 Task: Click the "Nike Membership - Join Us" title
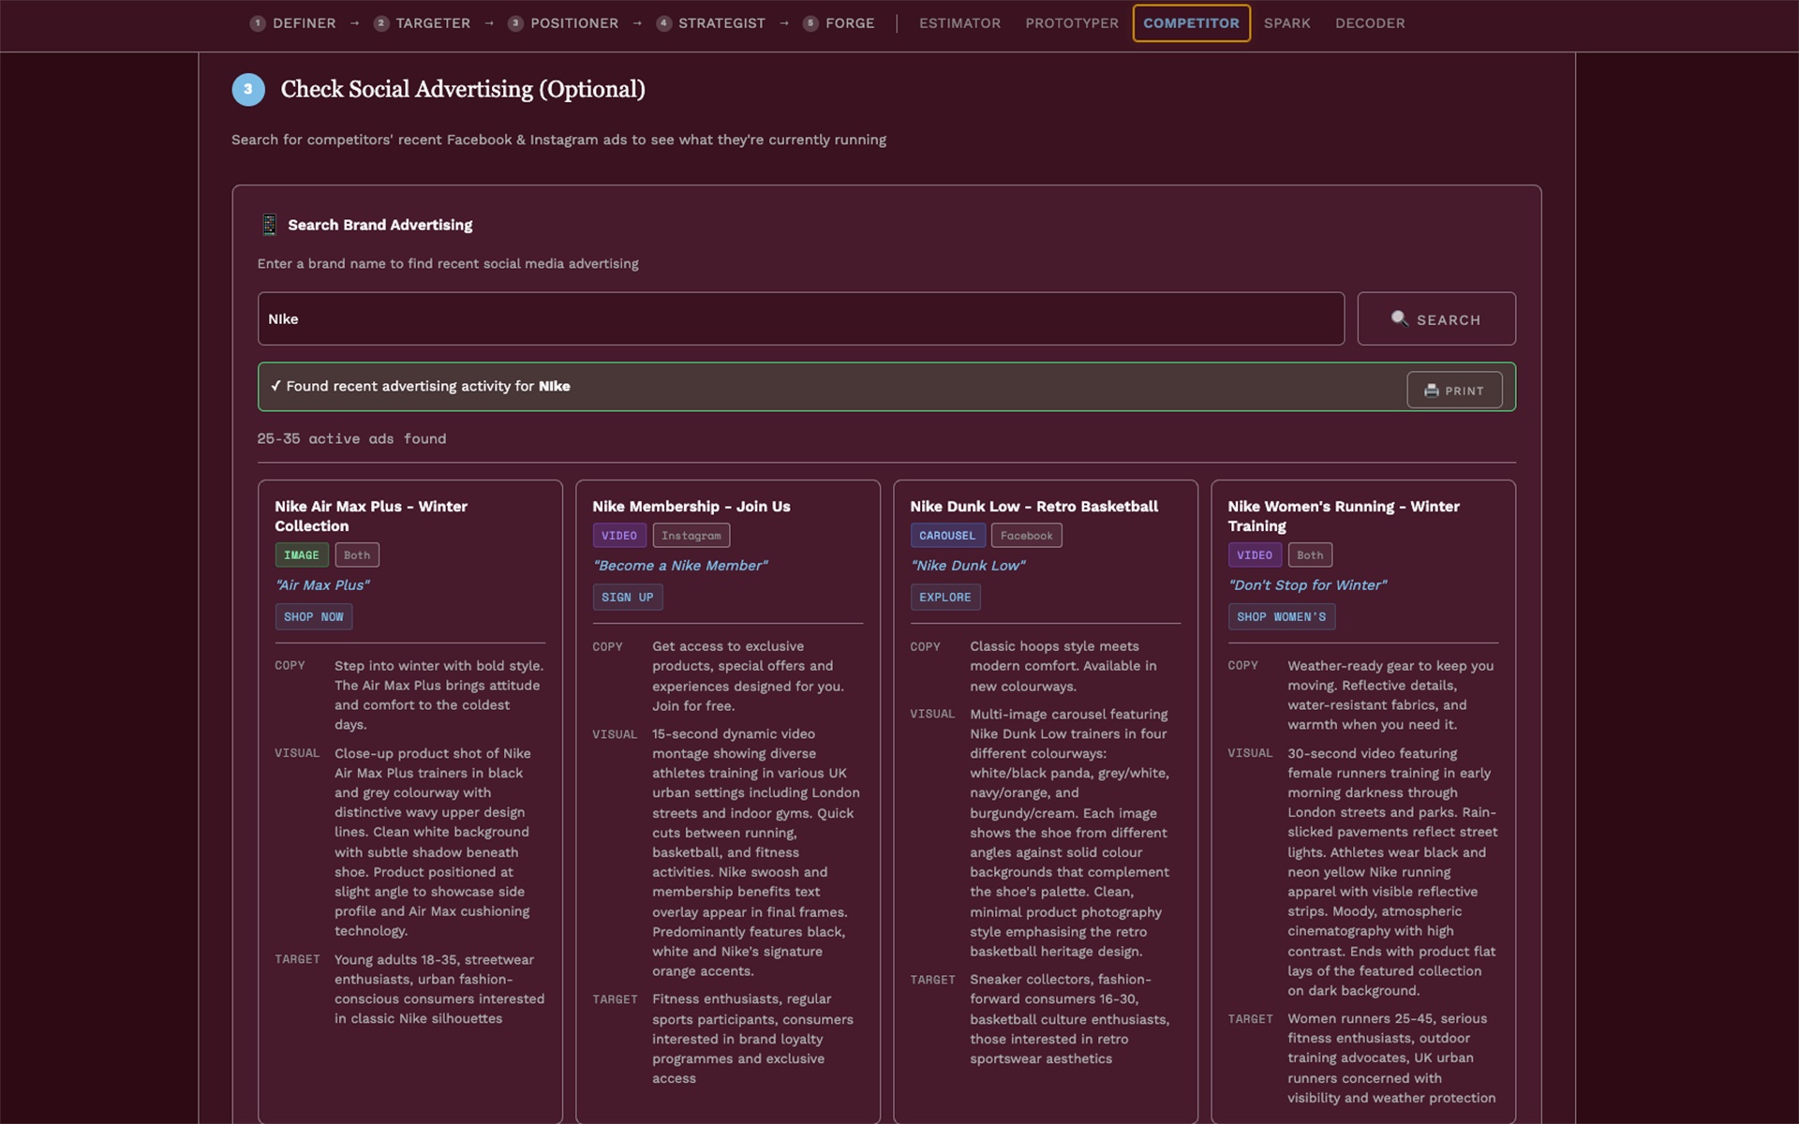[x=691, y=507]
